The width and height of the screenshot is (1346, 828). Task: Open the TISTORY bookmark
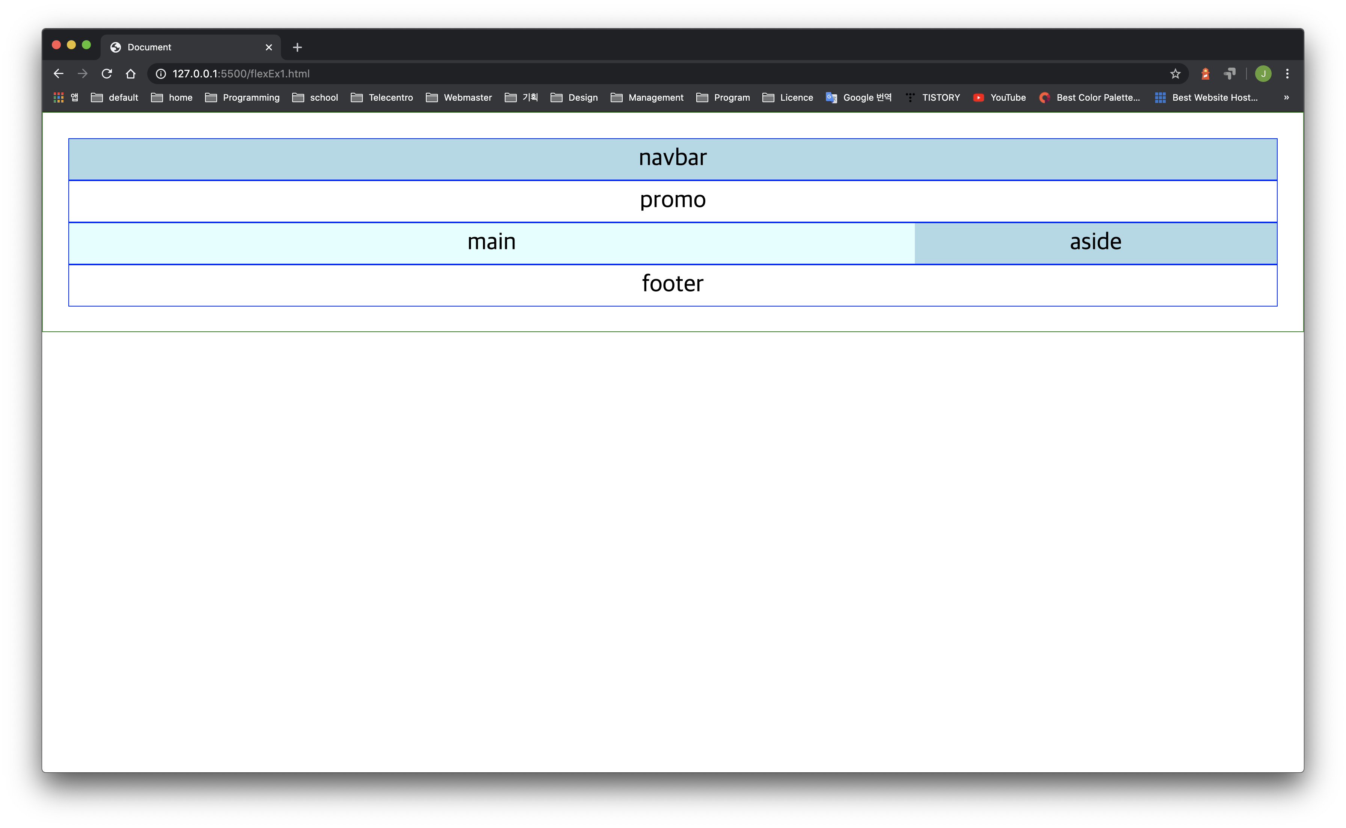coord(933,97)
